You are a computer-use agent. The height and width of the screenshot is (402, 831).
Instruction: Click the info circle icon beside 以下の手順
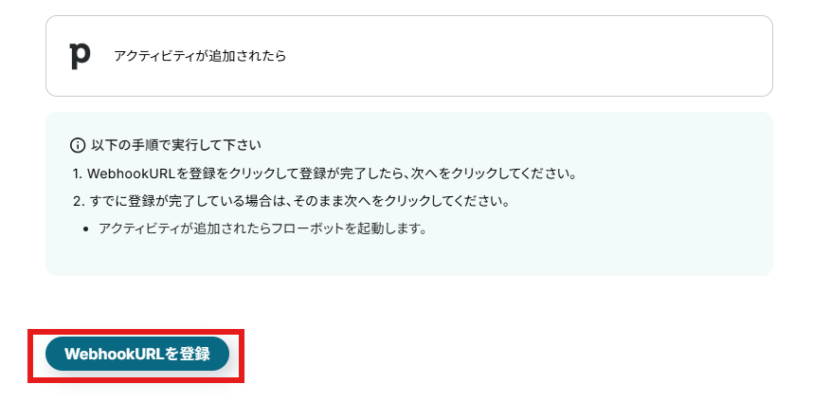pyautogui.click(x=78, y=145)
